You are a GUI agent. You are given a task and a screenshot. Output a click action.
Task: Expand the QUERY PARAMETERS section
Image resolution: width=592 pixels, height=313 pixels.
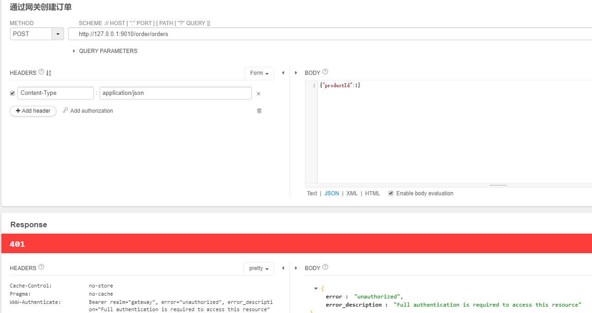pos(105,51)
